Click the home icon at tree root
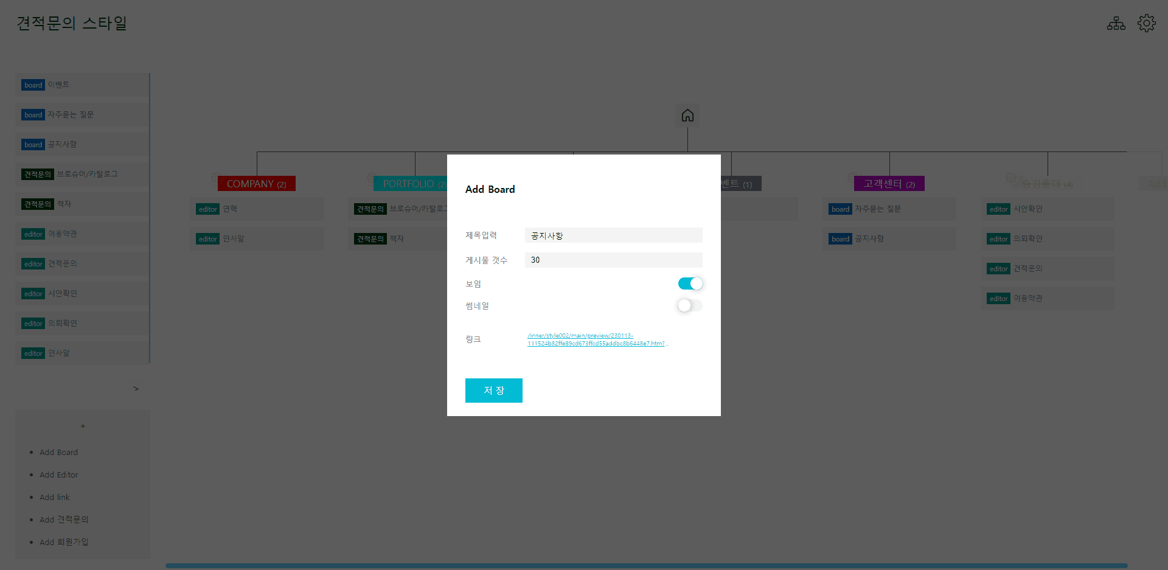Image resolution: width=1168 pixels, height=570 pixels. pyautogui.click(x=687, y=116)
